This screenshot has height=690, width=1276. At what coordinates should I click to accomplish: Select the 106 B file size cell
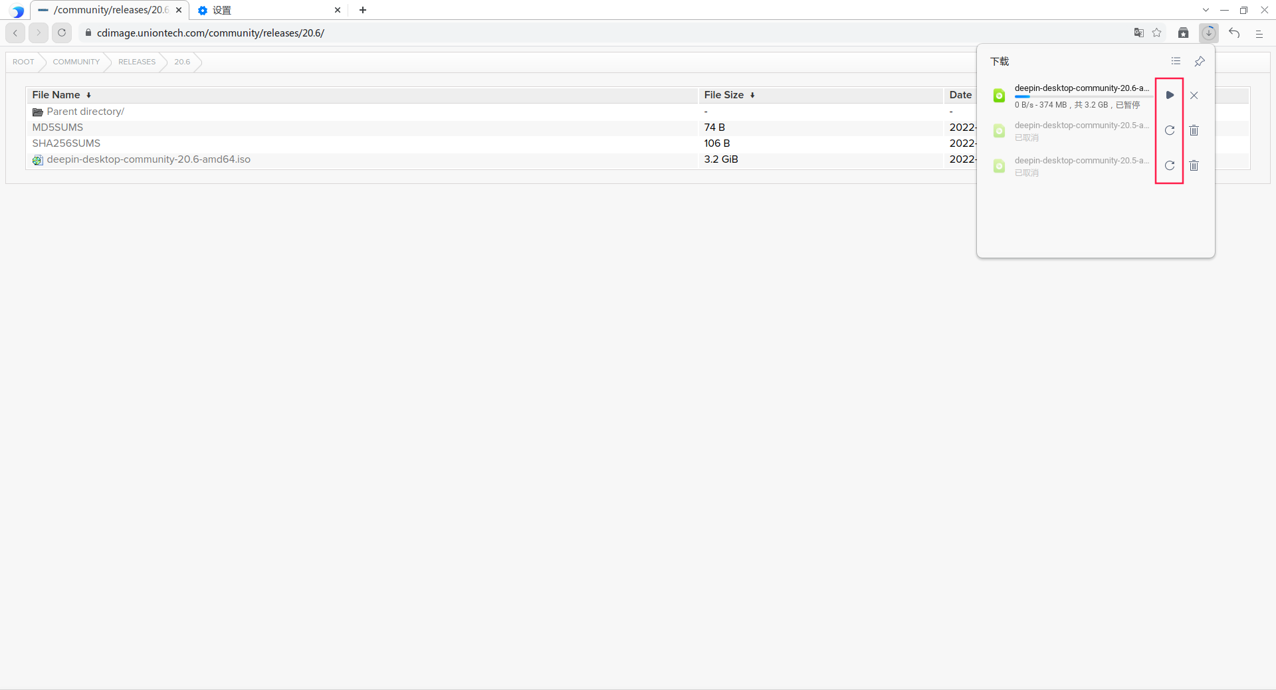pyautogui.click(x=717, y=143)
